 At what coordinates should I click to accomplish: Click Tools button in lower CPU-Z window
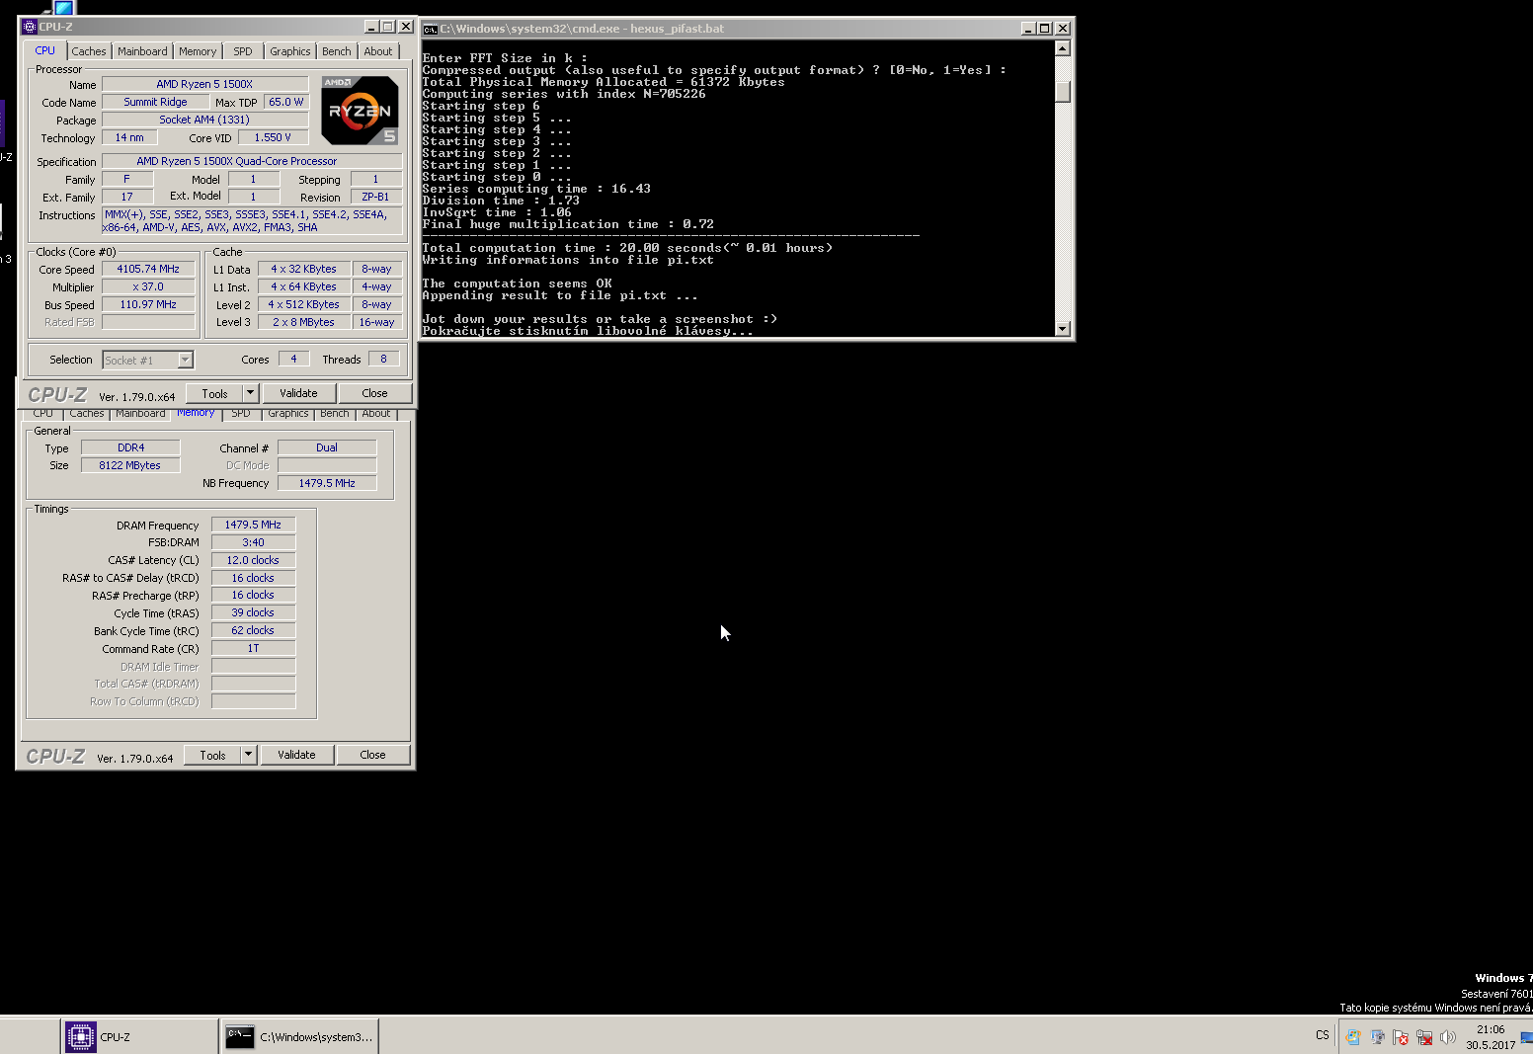tap(212, 755)
